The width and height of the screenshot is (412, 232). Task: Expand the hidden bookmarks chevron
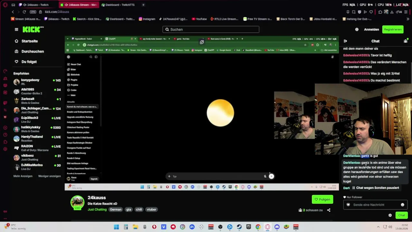point(407,19)
